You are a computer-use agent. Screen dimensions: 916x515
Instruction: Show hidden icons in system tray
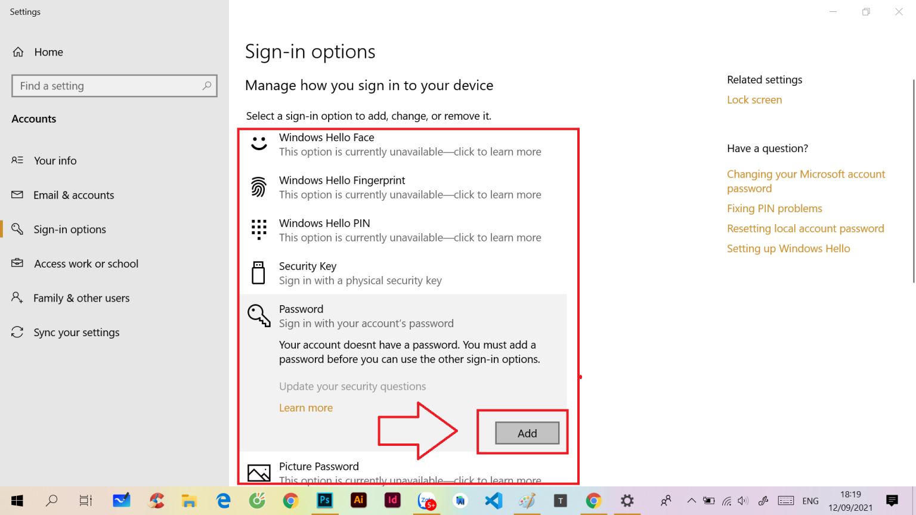pos(691,501)
